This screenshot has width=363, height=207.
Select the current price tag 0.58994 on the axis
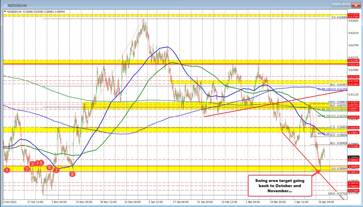[x=353, y=158]
